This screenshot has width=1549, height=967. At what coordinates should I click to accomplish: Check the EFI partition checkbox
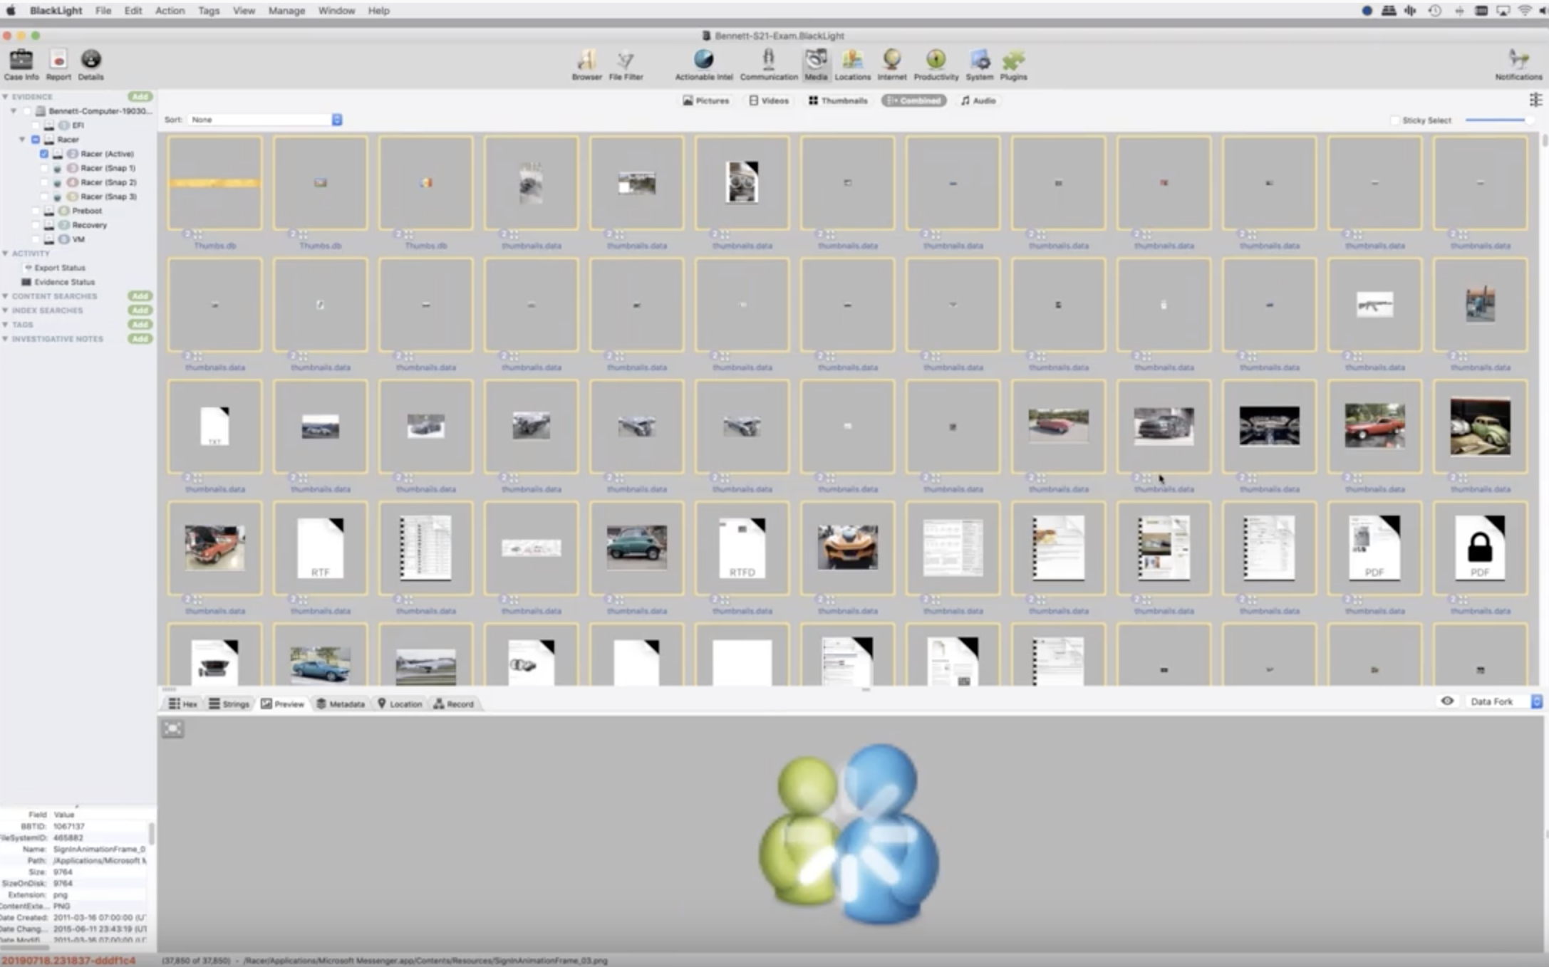point(36,125)
